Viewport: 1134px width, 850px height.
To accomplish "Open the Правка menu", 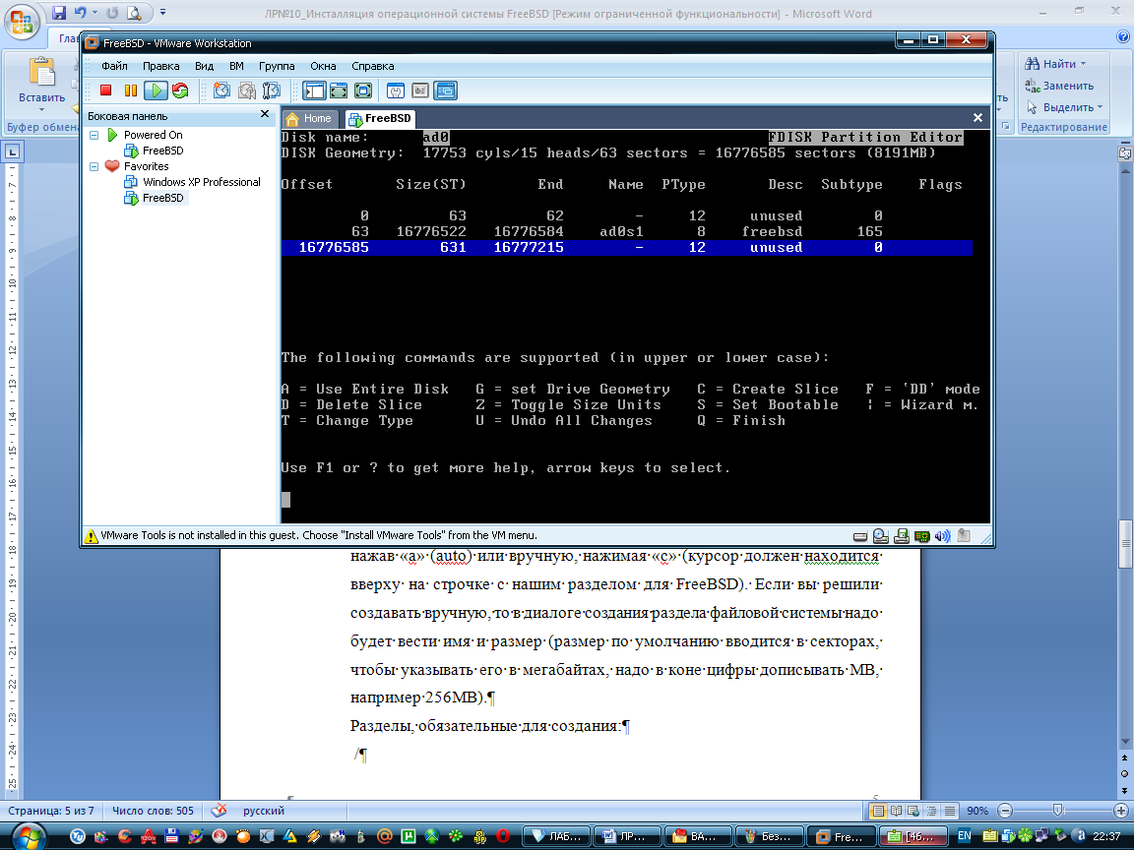I will pos(160,66).
